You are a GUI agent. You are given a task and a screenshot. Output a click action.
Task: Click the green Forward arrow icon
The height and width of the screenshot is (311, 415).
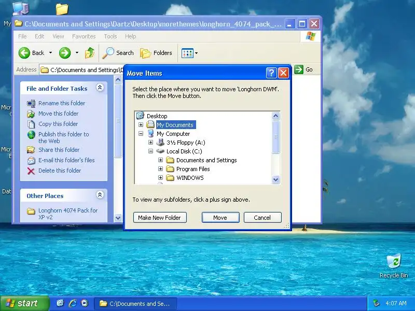pos(65,53)
